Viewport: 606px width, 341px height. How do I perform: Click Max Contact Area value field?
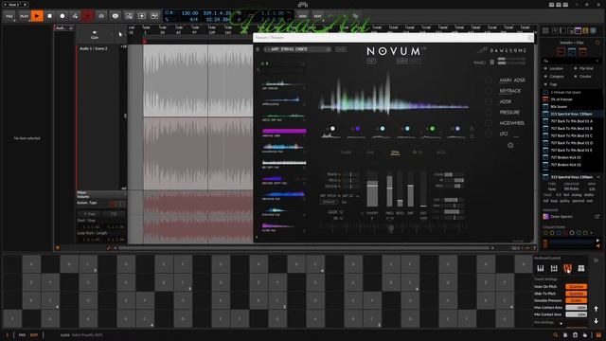coord(577,307)
